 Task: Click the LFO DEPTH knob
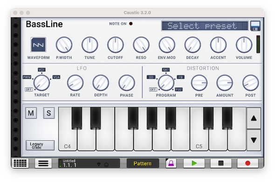pos(101,83)
